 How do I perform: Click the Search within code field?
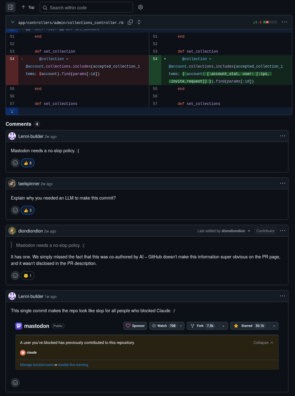coord(86,7)
